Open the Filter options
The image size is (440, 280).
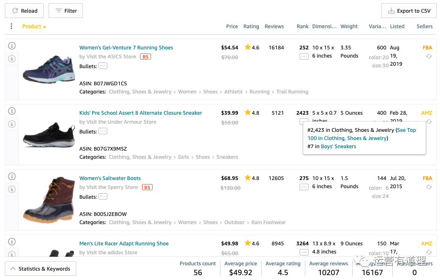tap(66, 11)
